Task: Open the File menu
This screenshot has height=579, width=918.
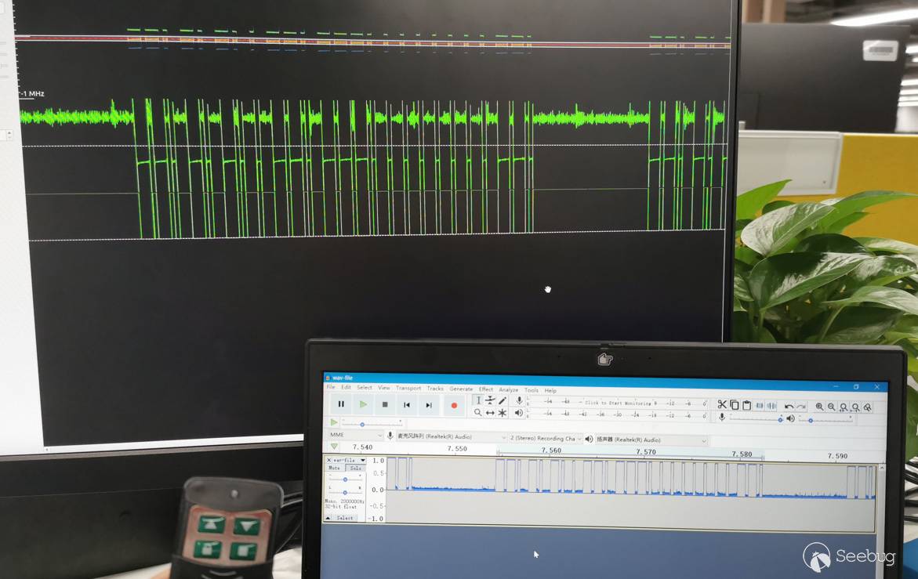Action: pos(331,387)
